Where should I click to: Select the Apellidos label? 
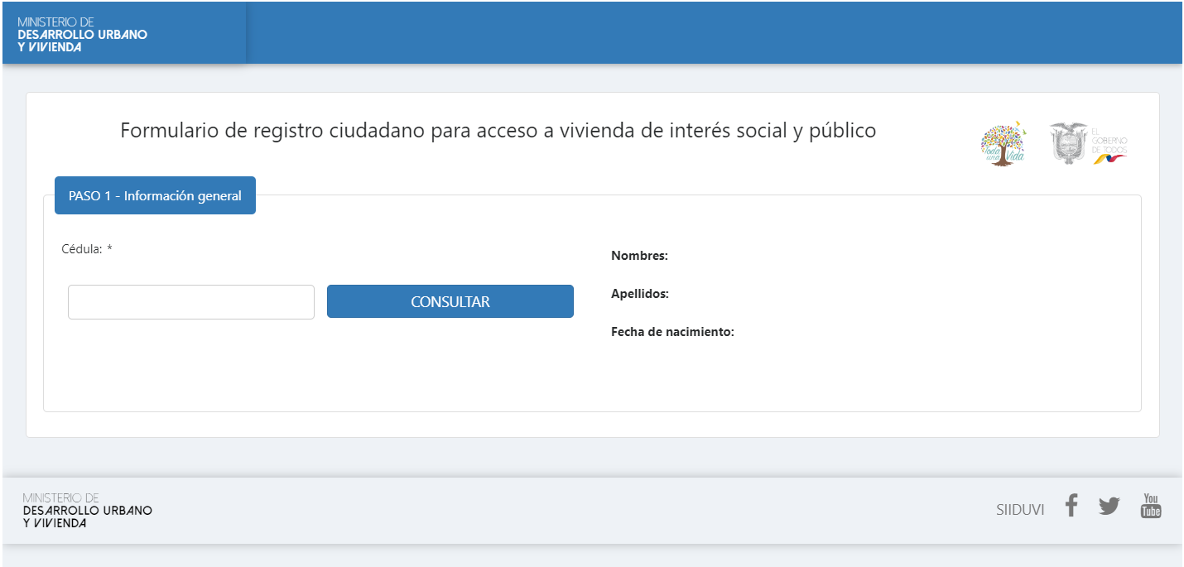coord(638,293)
